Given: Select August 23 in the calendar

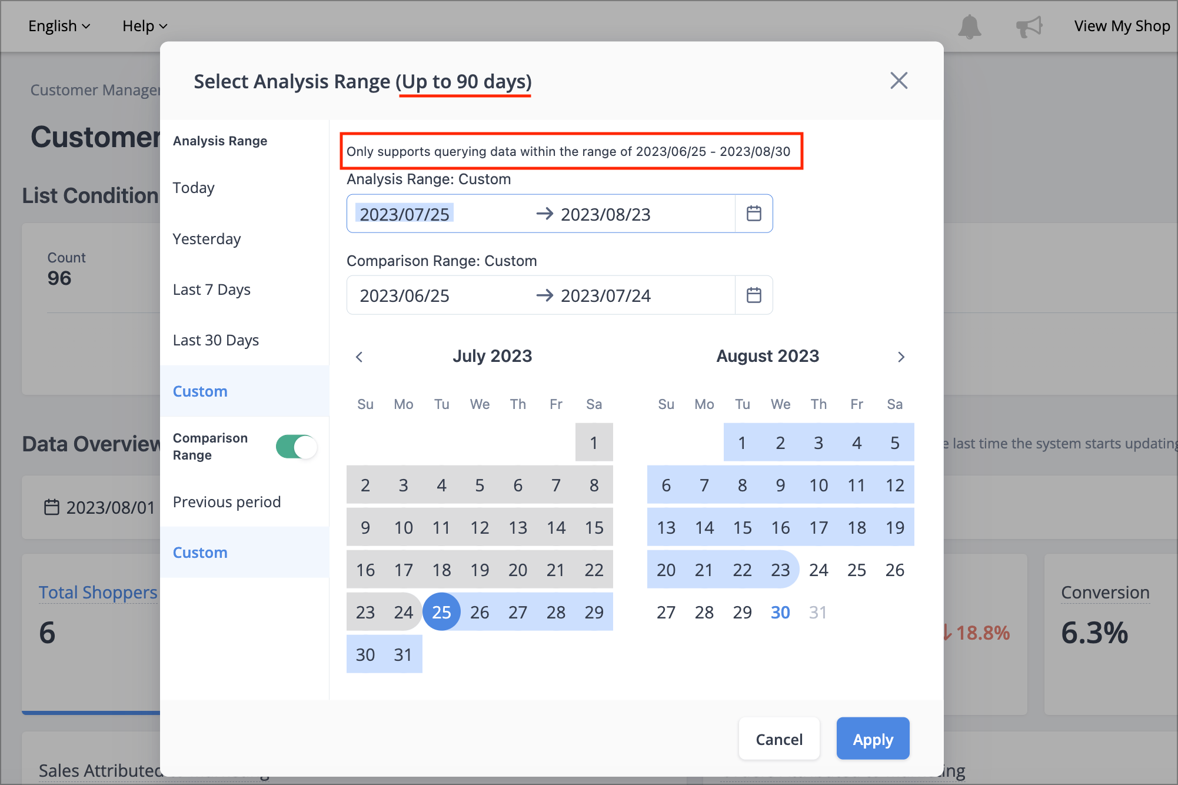Looking at the screenshot, I should [x=780, y=570].
